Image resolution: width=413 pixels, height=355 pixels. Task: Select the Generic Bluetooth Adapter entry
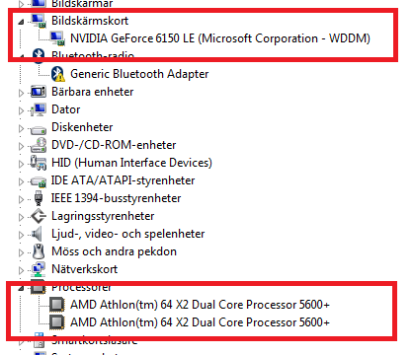click(x=139, y=74)
